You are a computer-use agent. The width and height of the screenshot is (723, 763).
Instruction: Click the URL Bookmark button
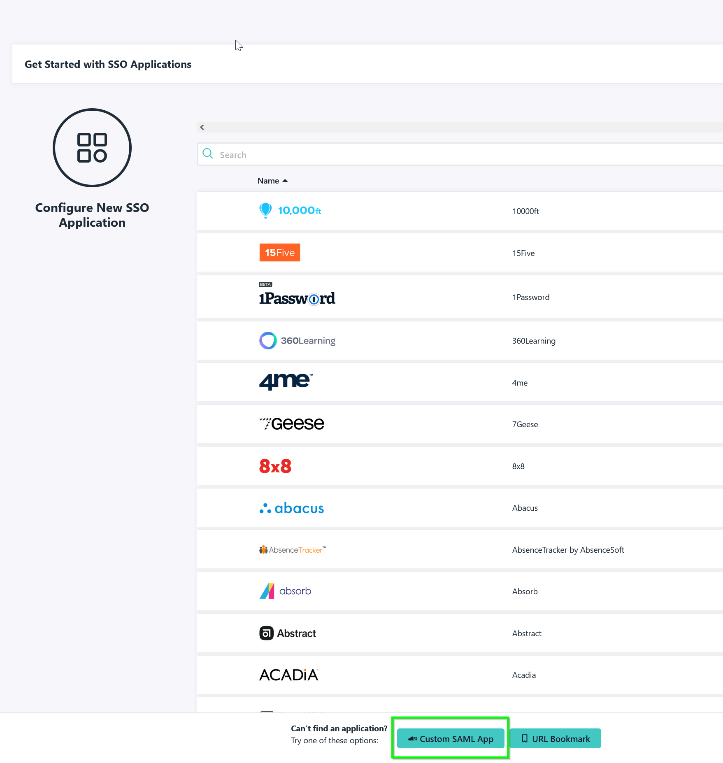click(556, 739)
